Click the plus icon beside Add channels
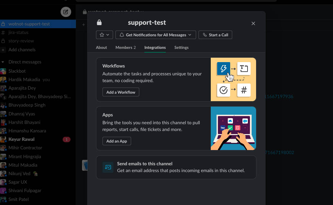The height and width of the screenshot is (205, 333). click(x=3, y=50)
